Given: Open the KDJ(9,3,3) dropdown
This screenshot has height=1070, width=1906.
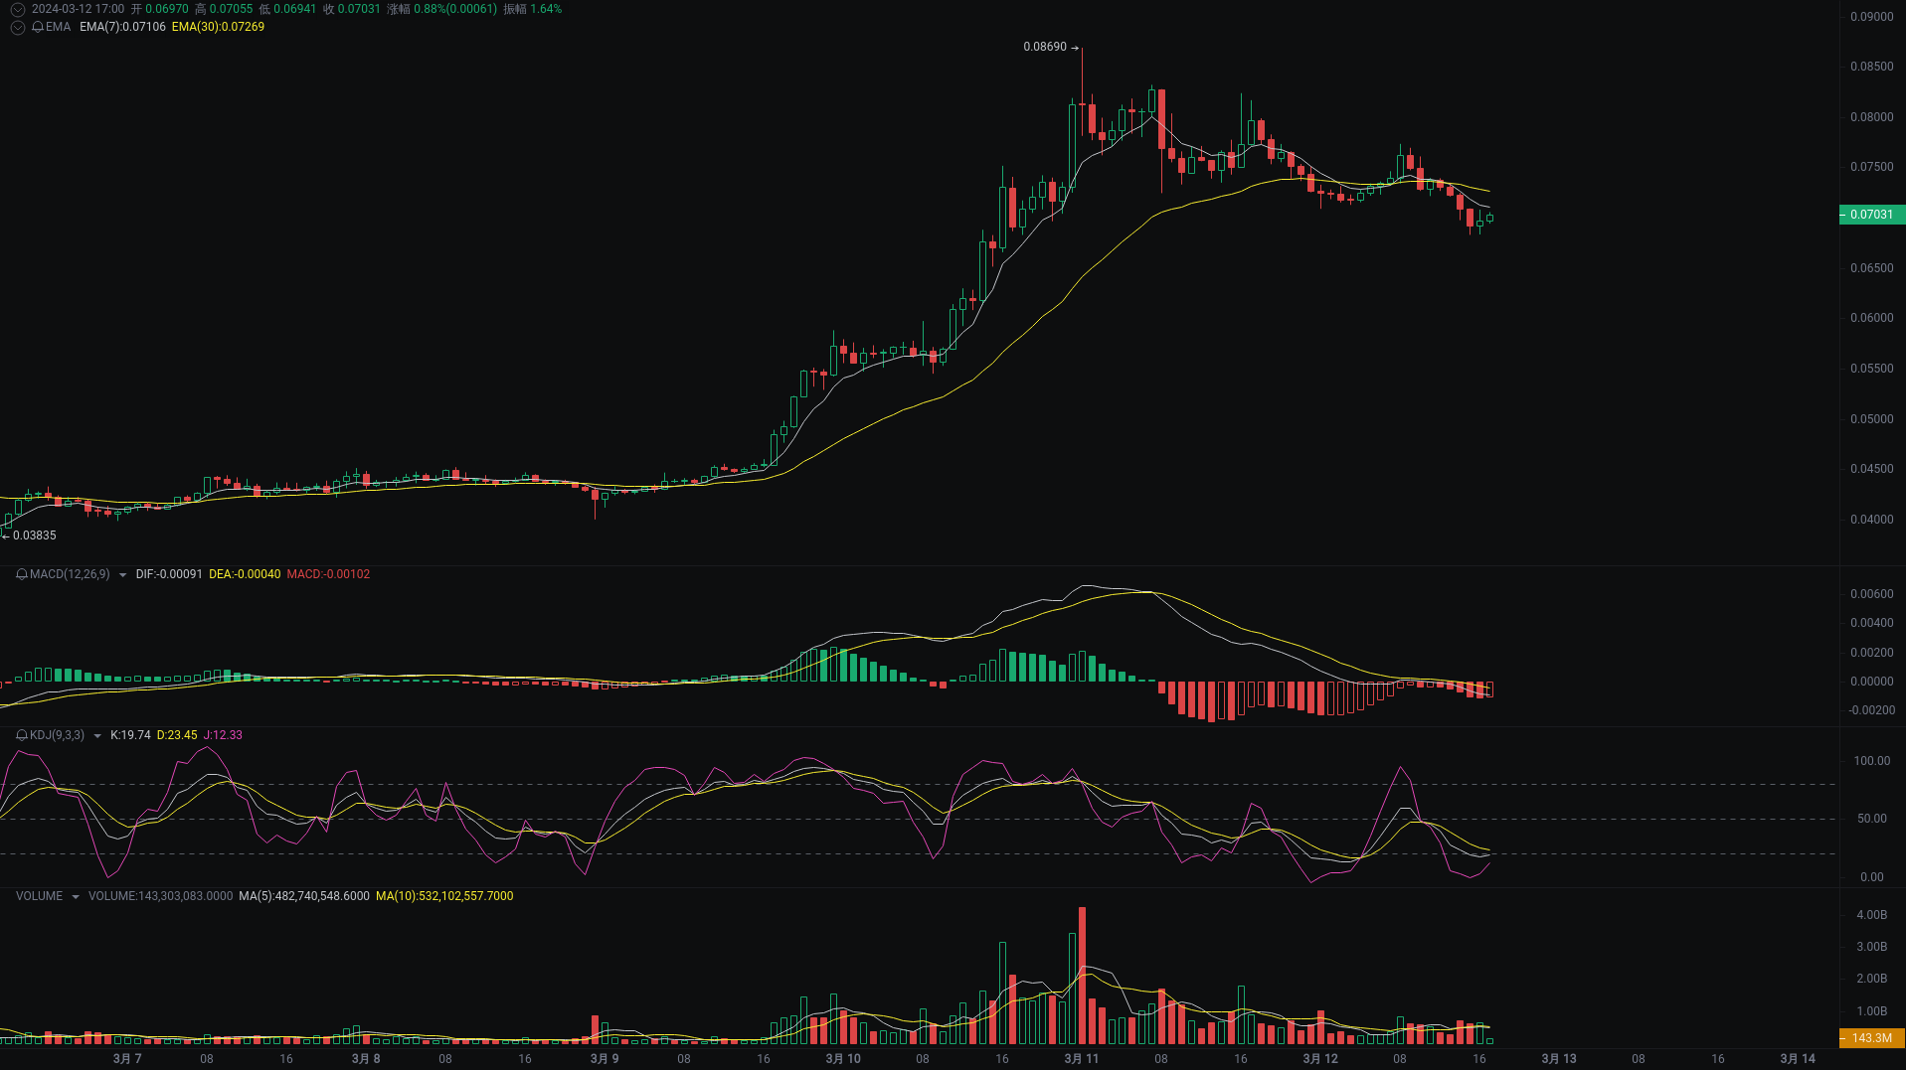Looking at the screenshot, I should pyautogui.click(x=96, y=735).
